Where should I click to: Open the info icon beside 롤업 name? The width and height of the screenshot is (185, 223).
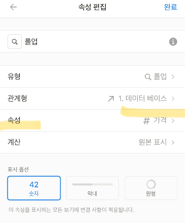(x=173, y=42)
